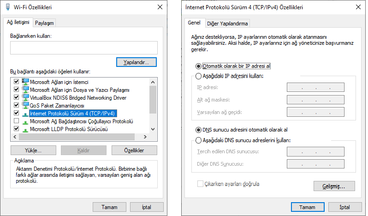Screen dimensions: 368x216
Task: Click the QoS Paket Zamanlayıcısı icon
Action: click(x=25, y=106)
